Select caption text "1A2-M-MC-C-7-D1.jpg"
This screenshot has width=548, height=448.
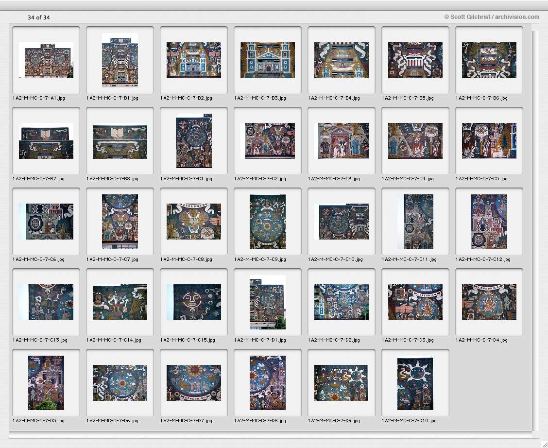click(260, 340)
